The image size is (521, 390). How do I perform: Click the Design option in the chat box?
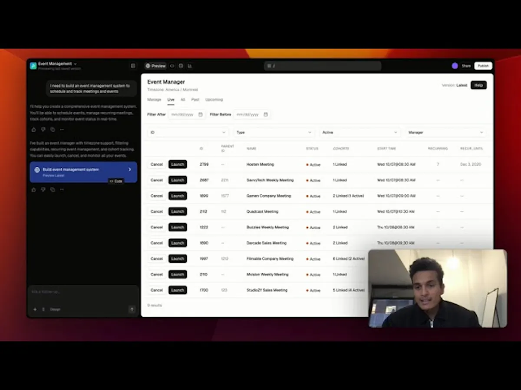55,309
